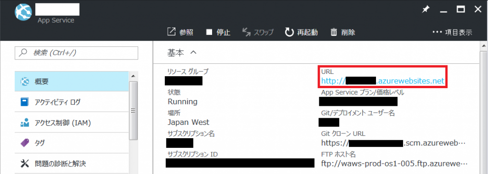Click the activity log book icon
Image resolution: width=488 pixels, height=174 pixels.
click(x=24, y=102)
